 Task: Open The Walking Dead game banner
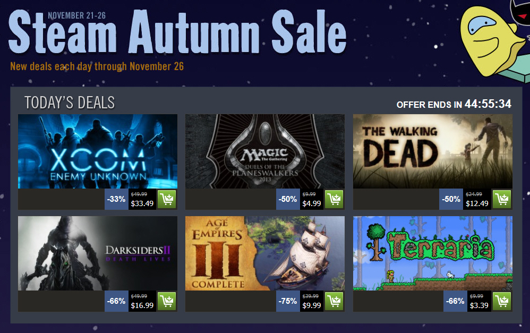[433, 151]
